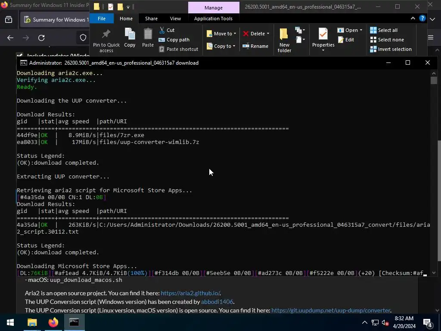441x331 pixels.
Task: Open the Firefox hamburger application menu
Action: click(x=431, y=37)
